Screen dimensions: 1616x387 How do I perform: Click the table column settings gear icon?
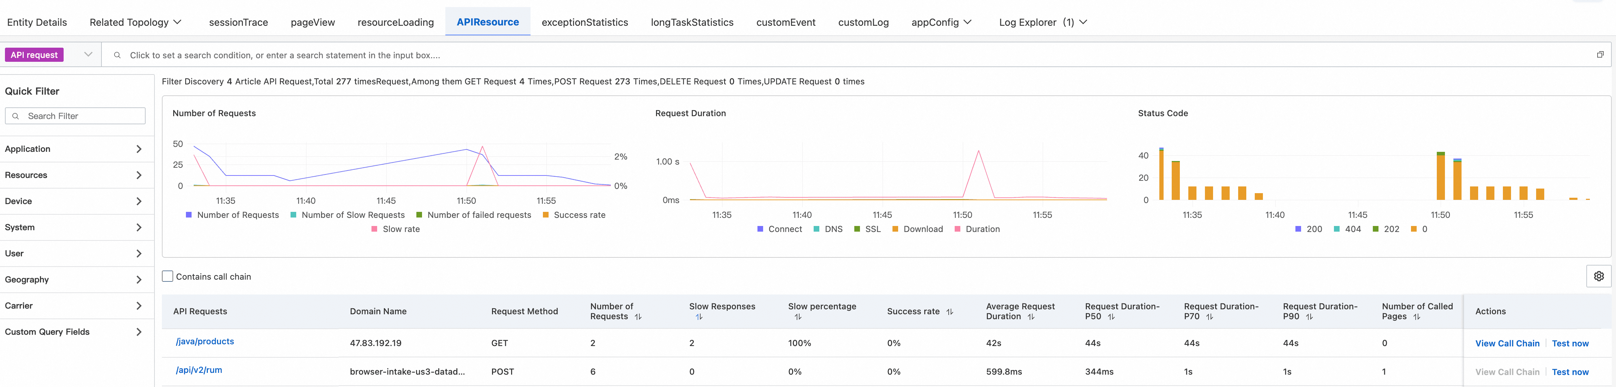[1598, 276]
